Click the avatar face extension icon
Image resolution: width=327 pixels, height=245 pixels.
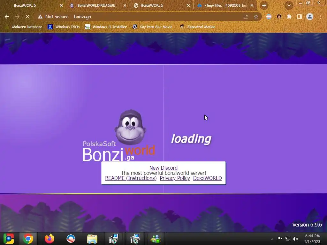tap(279, 17)
